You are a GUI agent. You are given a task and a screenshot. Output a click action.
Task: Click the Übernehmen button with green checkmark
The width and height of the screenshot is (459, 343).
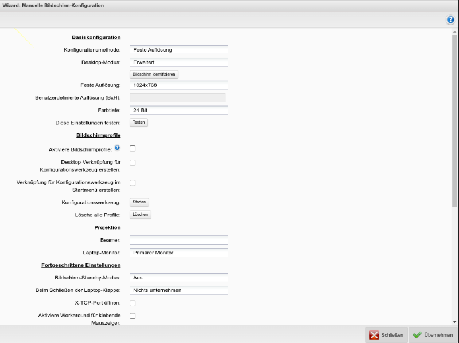433,335
